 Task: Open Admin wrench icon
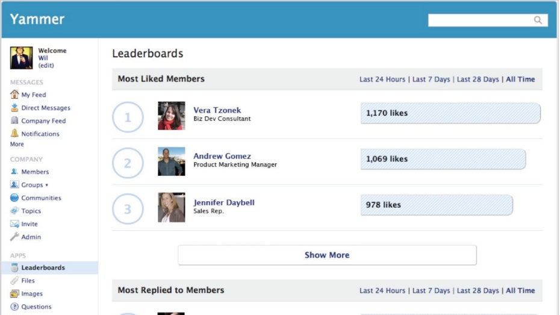[x=14, y=237]
